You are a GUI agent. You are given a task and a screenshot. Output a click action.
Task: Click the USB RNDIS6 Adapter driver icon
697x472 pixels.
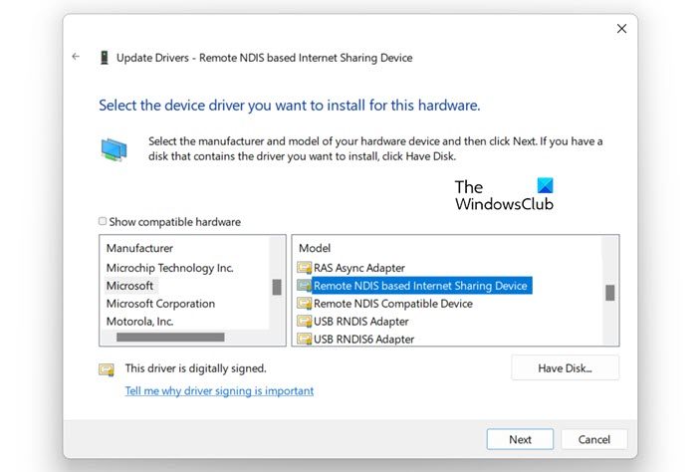pos(304,340)
